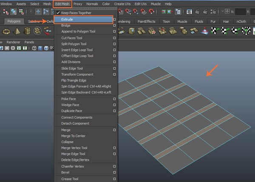Switch to nCloth shelf tab
Screen dimensions: 255x182
click(x=241, y=22)
